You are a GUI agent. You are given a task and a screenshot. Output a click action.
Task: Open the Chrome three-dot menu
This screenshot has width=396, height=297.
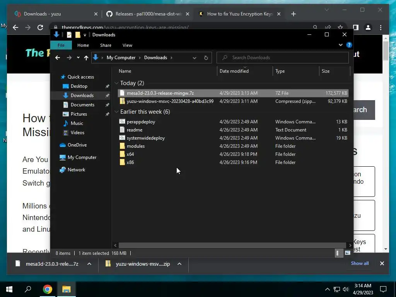pos(381,27)
